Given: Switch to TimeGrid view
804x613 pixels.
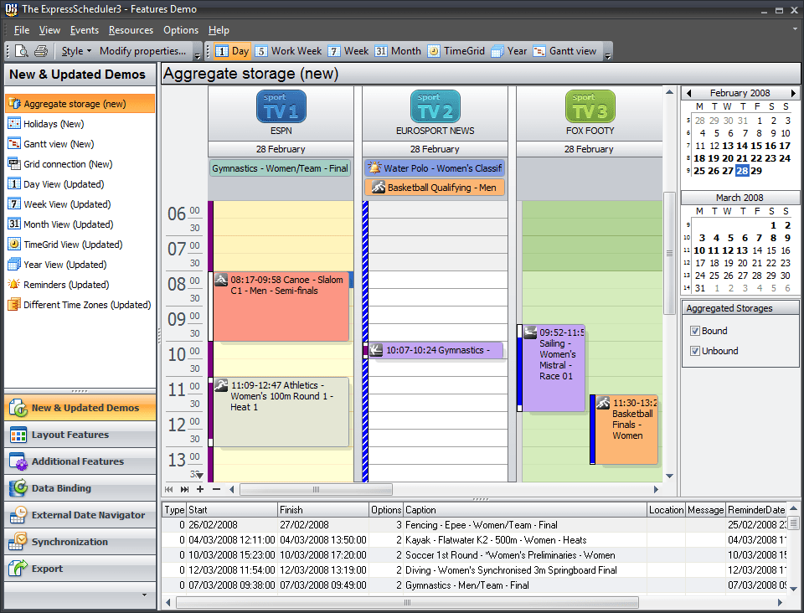Looking at the screenshot, I should coord(456,51).
